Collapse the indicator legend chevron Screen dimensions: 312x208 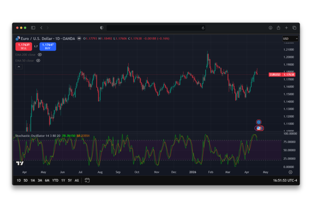click(19, 67)
